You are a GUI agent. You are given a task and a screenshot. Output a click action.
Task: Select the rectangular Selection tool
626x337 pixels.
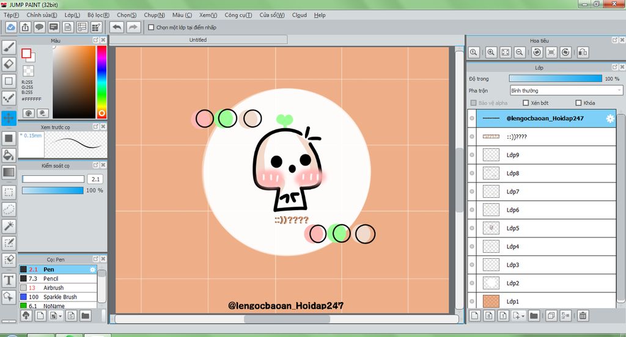coord(9,192)
